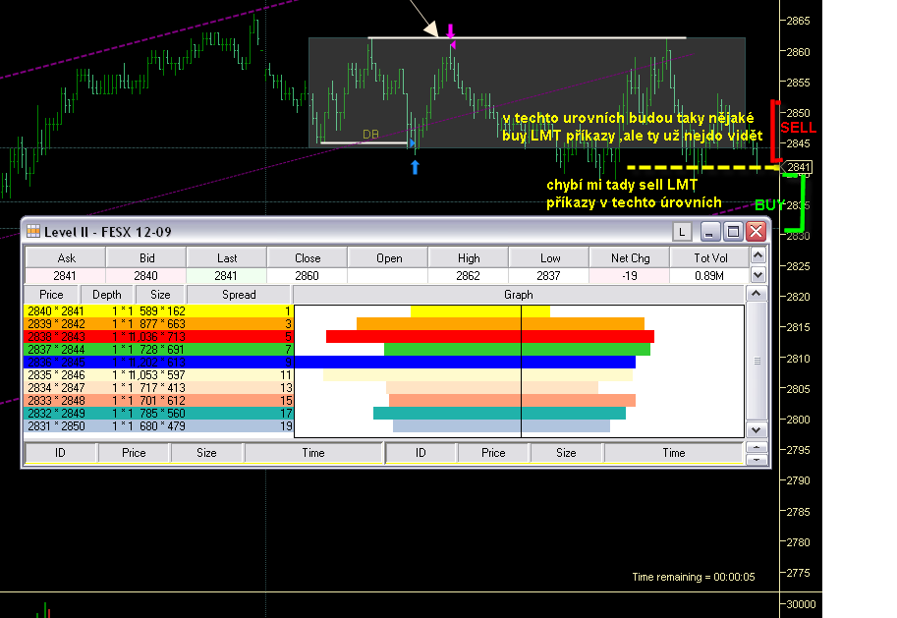This screenshot has width=897, height=618.
Task: Click the Time remaining countdown text
Action: coord(694,577)
